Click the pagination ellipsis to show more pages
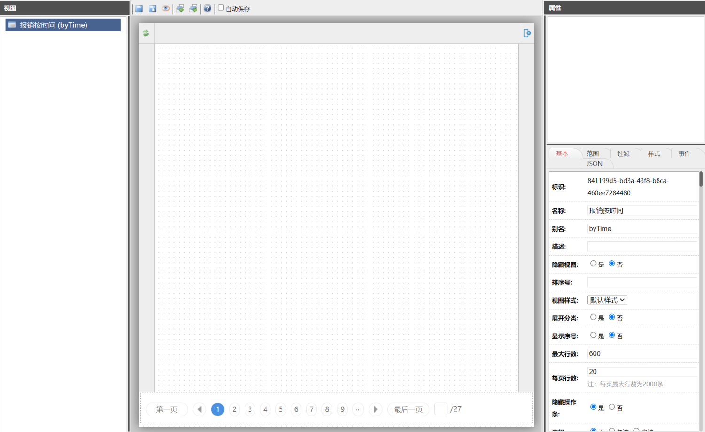 click(x=358, y=409)
